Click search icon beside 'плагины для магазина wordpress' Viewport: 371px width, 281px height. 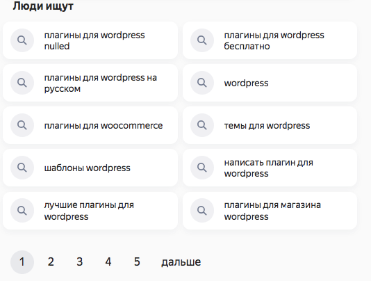pos(202,210)
